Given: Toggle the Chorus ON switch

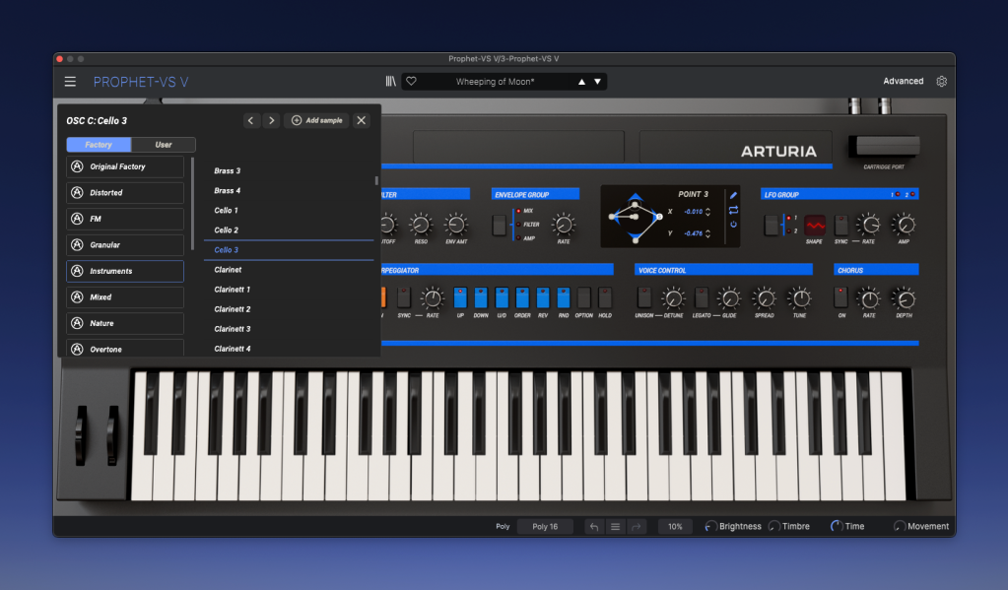Looking at the screenshot, I should click(x=840, y=296).
